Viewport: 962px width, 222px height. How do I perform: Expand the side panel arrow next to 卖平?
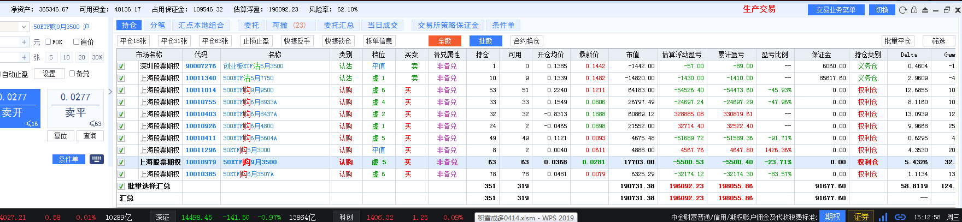(x=110, y=92)
